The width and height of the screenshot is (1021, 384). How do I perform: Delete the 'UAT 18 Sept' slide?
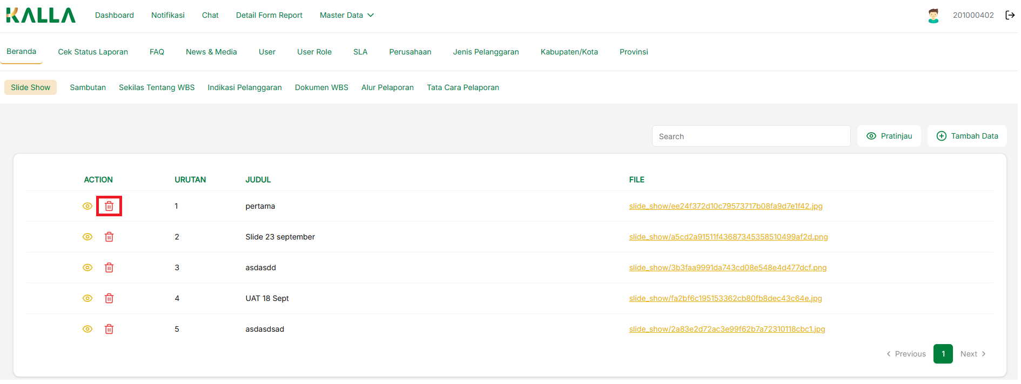(109, 298)
